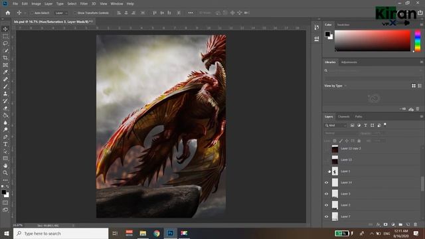Hide Layer 3 with its eye icon
The image size is (425, 239).
pyautogui.click(x=326, y=194)
